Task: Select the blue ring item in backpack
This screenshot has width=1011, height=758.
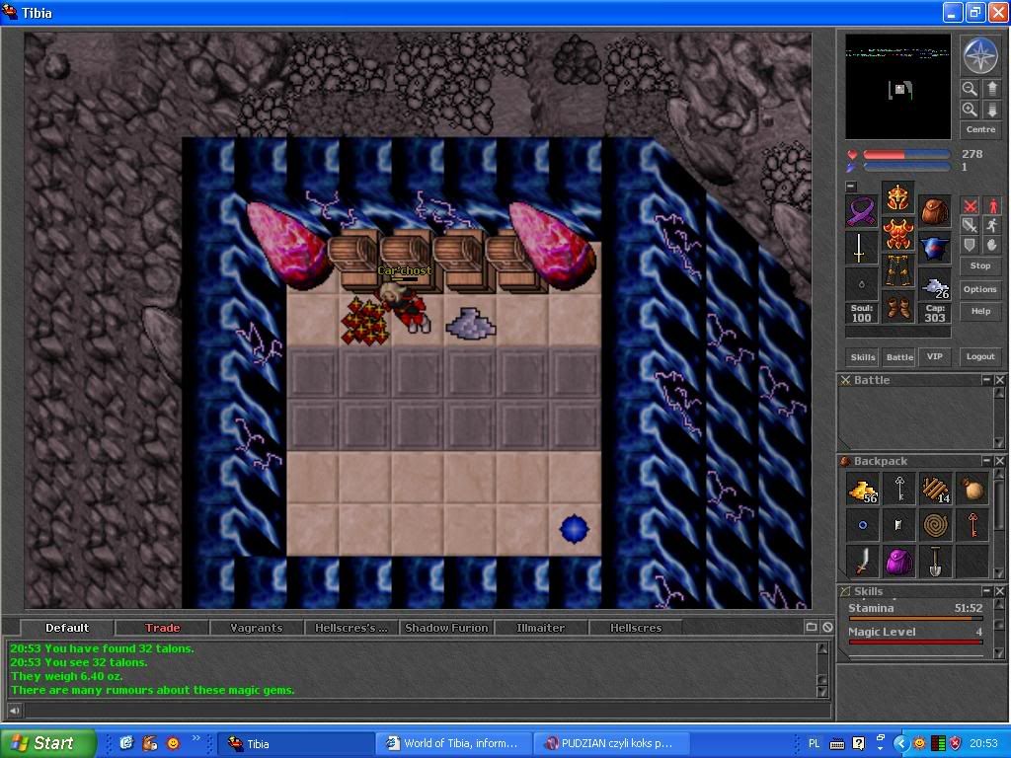Action: coord(863,526)
